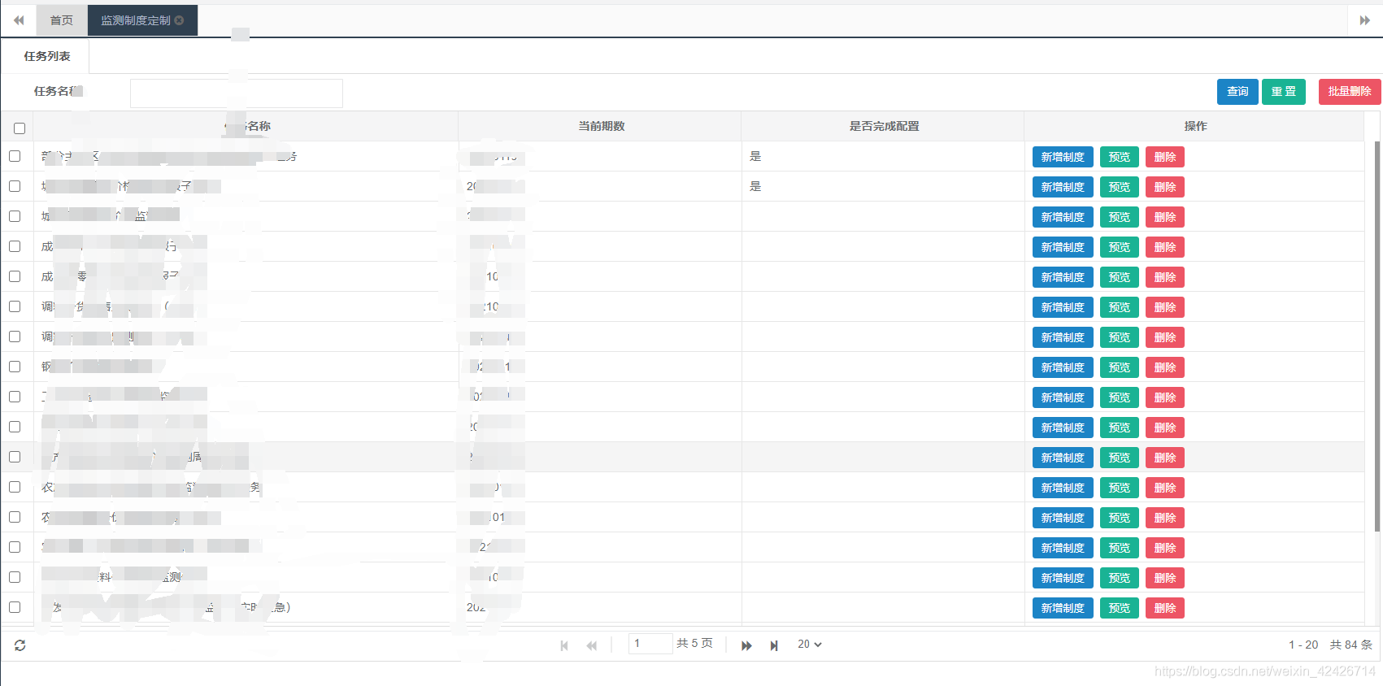Refresh the table with reload icon
The width and height of the screenshot is (1383, 686).
20,645
